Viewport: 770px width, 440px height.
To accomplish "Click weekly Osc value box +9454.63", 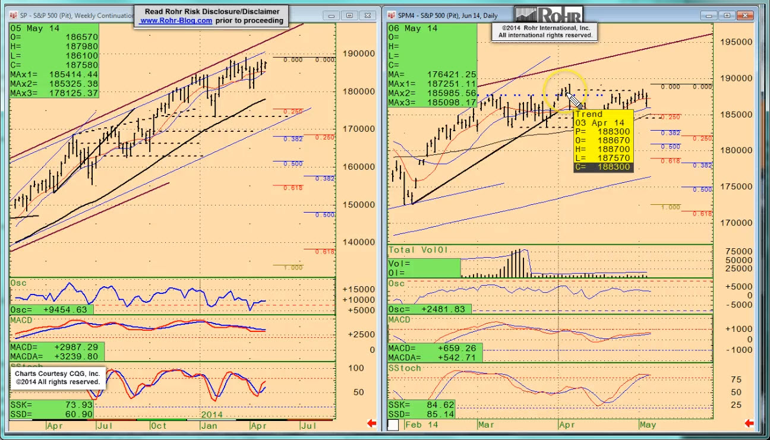I will tap(52, 310).
